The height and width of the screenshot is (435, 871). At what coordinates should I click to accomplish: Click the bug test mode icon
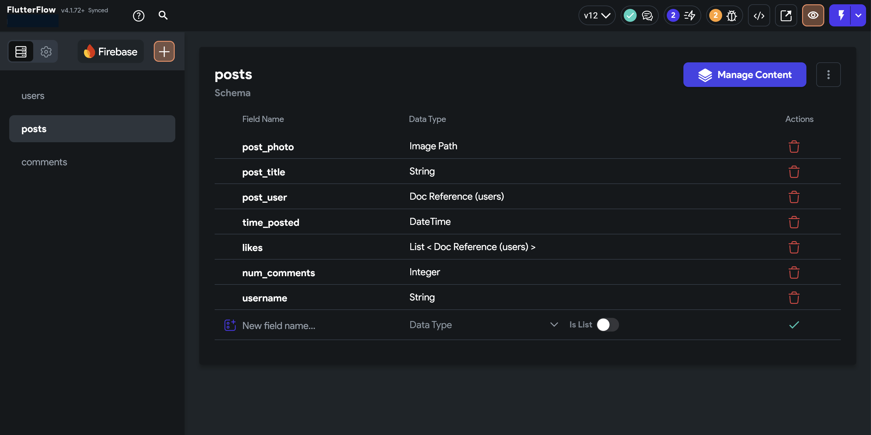732,15
